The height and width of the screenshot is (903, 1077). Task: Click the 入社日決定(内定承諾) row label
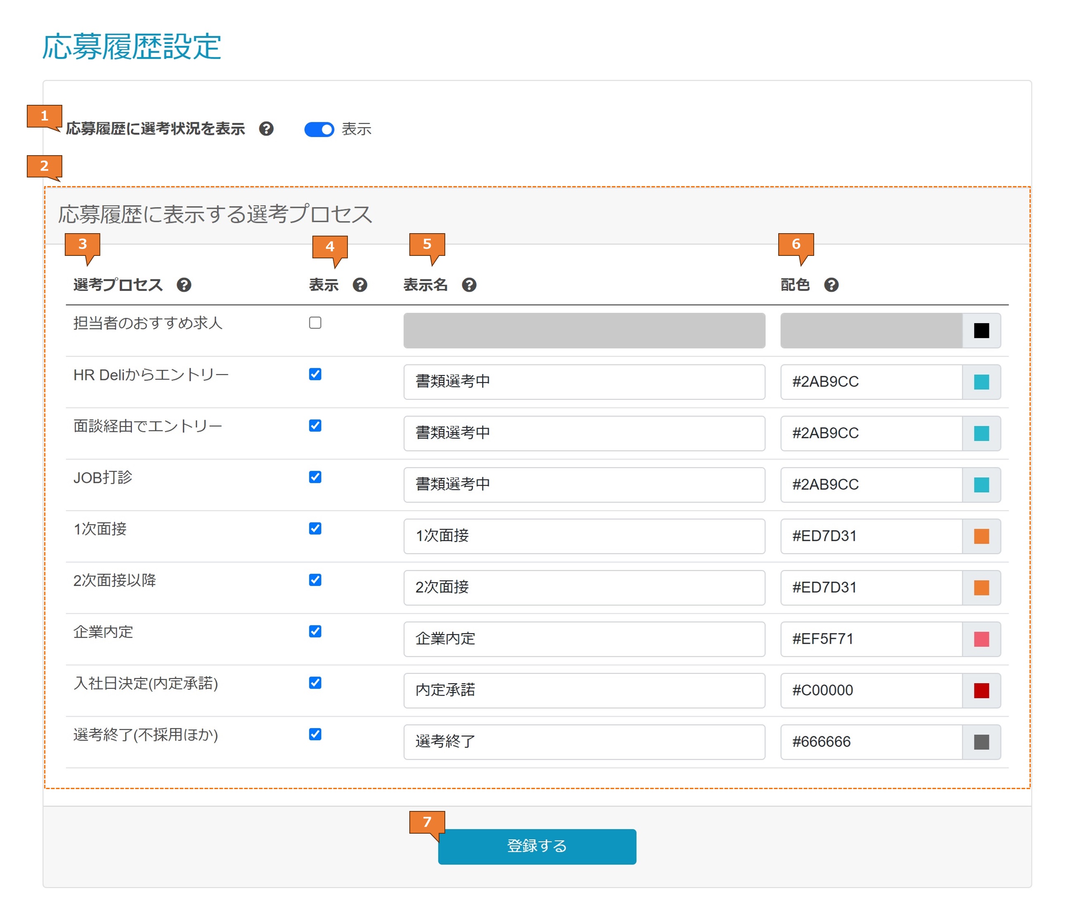(x=146, y=683)
